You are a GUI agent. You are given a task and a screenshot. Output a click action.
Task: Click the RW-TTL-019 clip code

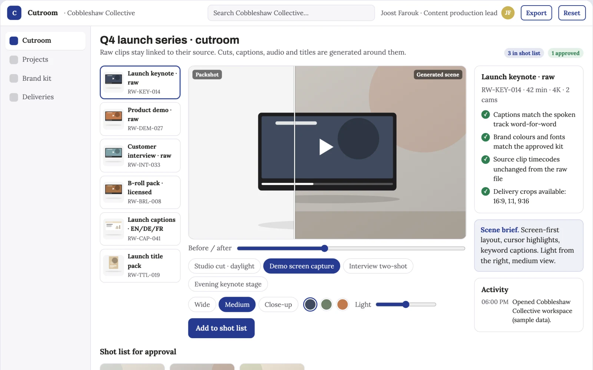144,275
